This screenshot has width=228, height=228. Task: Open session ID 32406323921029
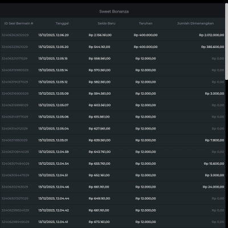pos(15,47)
